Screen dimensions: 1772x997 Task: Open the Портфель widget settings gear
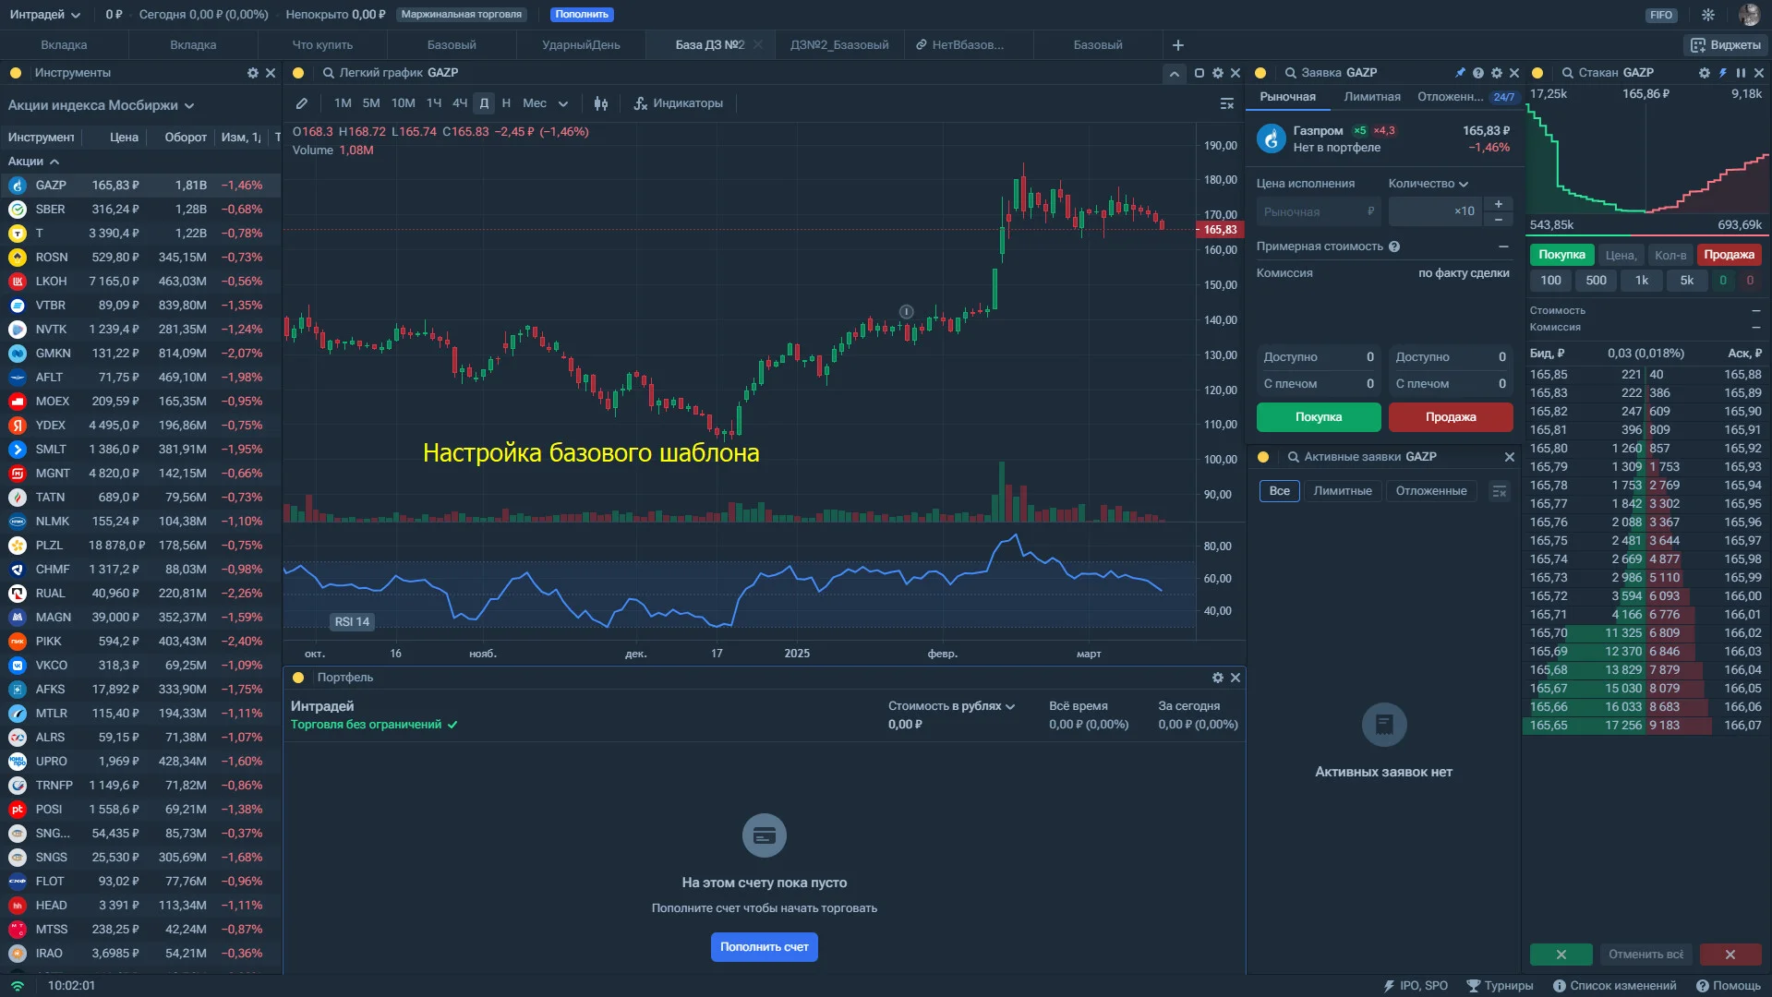pos(1218,678)
